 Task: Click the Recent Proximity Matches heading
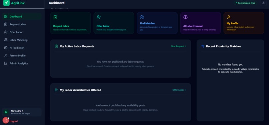pyautogui.click(x=223, y=46)
